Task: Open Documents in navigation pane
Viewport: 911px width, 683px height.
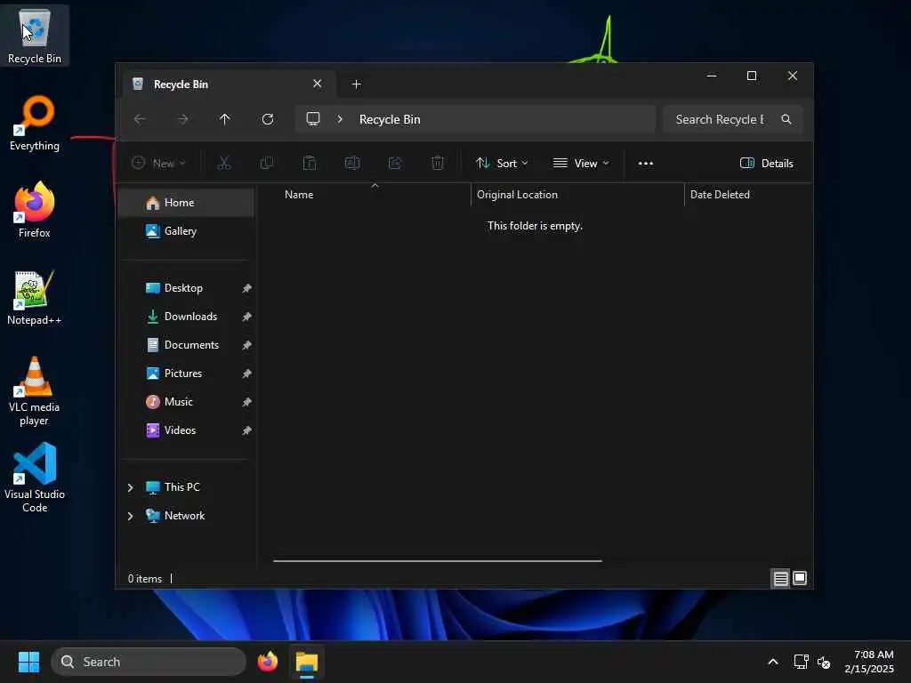Action: point(186,345)
